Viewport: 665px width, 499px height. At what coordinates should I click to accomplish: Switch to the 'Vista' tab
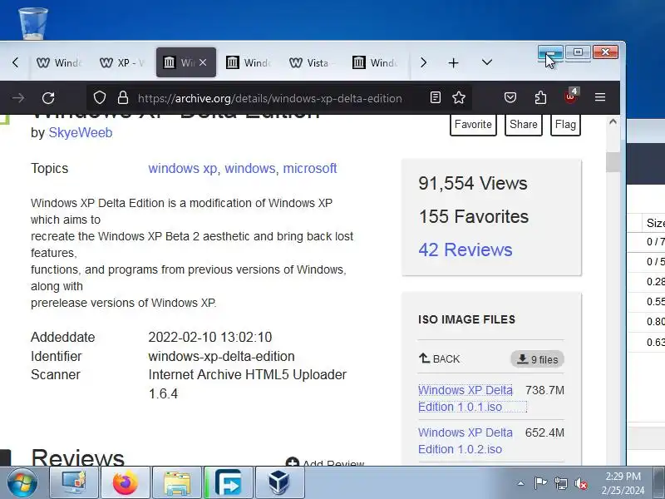click(x=312, y=63)
